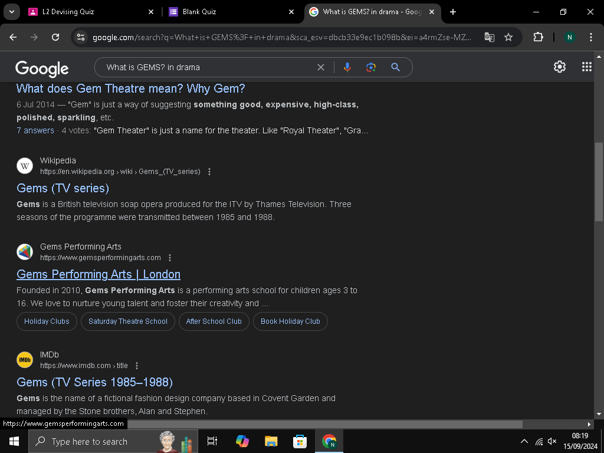
Task: Open File Explorer from the taskbar
Action: 271,441
